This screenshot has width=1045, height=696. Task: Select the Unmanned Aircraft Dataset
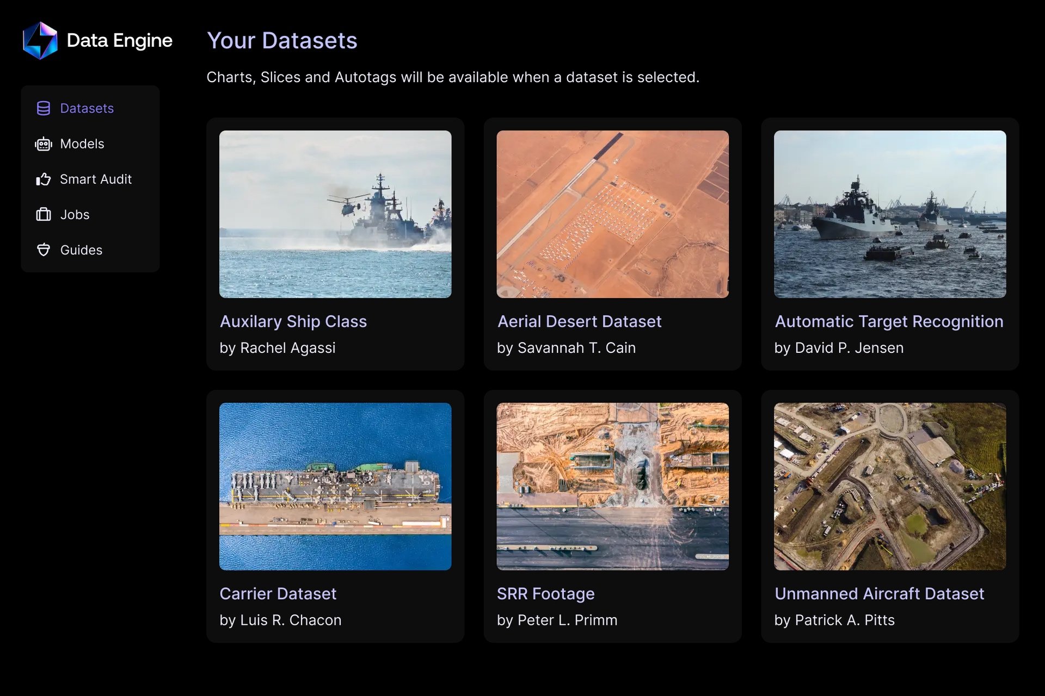(x=880, y=594)
